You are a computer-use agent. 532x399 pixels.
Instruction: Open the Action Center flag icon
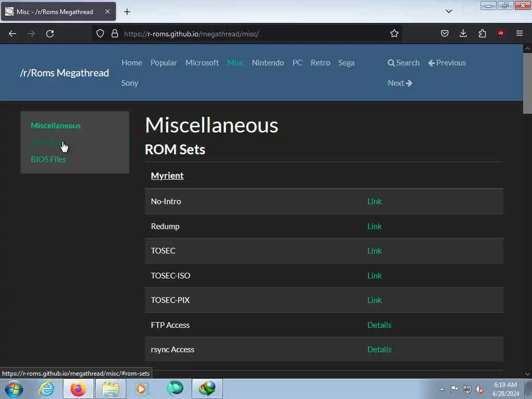point(454,389)
